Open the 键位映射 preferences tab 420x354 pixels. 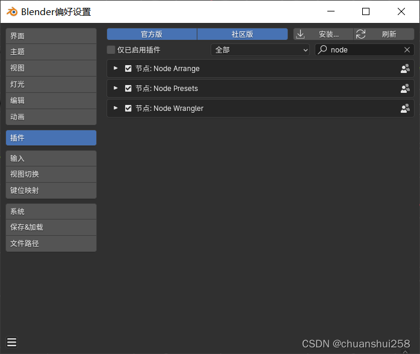click(x=51, y=191)
